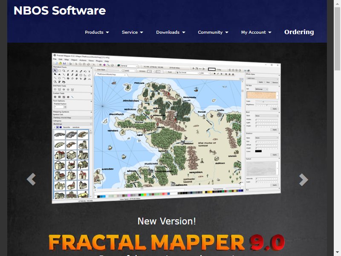The width and height of the screenshot is (341, 256).
Task: Go to the Ordering page
Action: 299,32
